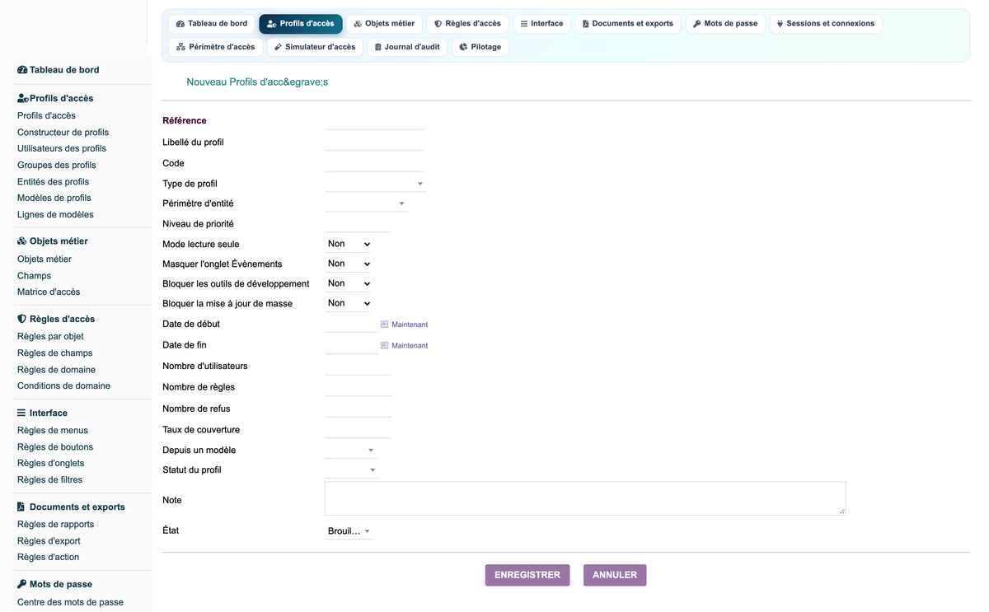Open Règles d'export in sidebar
This screenshot has width=989, height=612.
point(49,541)
